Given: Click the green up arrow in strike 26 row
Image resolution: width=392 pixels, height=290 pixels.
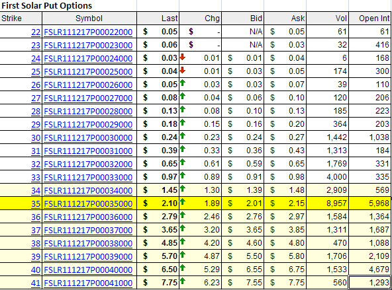Looking at the screenshot, I should click(183, 83).
